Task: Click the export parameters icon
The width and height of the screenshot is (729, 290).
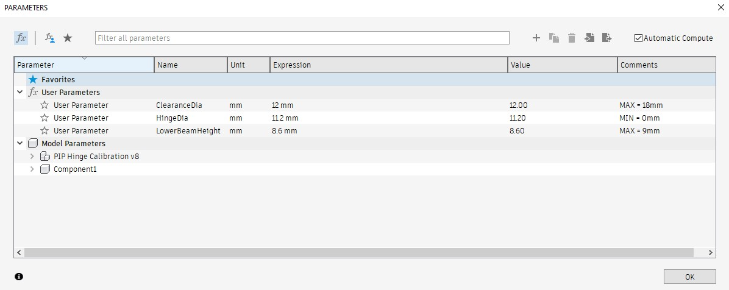Action: [x=606, y=38]
